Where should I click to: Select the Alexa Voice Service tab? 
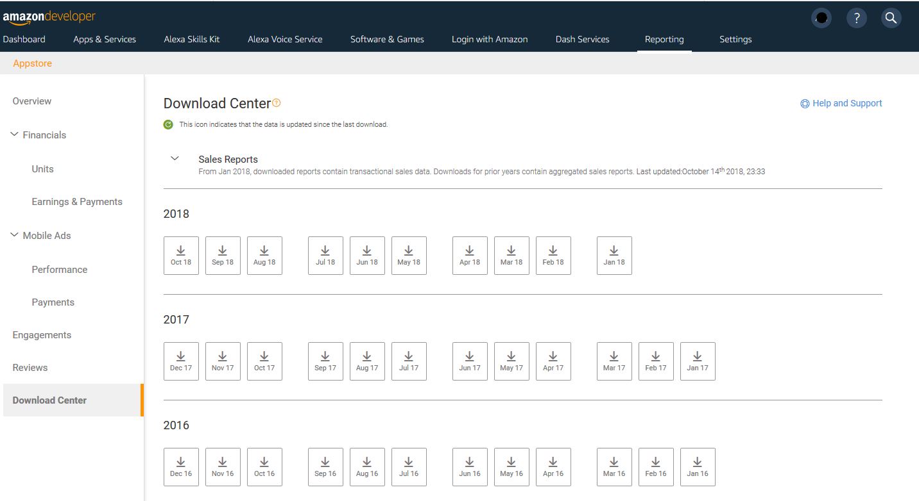click(285, 39)
